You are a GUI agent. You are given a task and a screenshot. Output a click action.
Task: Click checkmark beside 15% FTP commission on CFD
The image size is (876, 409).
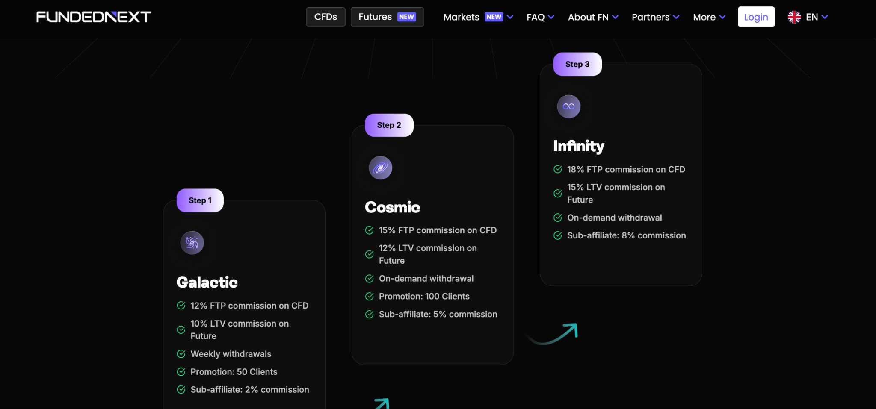370,230
